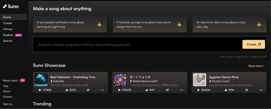This screenshot has height=109, width=271.
Task: Play the Egyptian Dance Party track
Action: 198,90
